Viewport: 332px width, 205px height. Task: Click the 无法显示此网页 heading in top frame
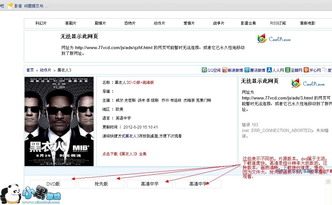click(79, 36)
